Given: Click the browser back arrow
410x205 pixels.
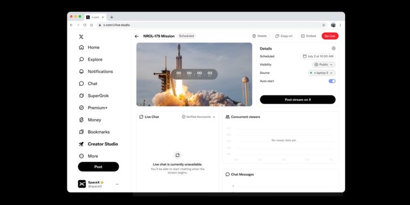Looking at the screenshot, I should 71,25.
